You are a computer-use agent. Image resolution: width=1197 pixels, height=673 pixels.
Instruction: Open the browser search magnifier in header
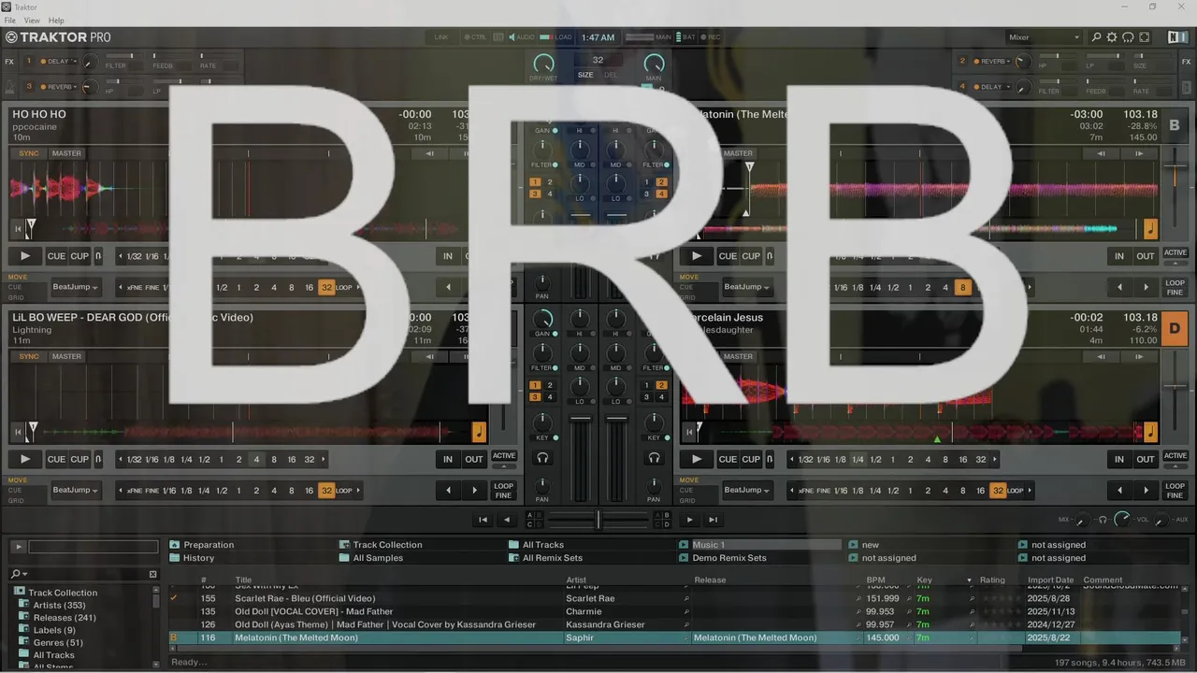coord(1096,37)
